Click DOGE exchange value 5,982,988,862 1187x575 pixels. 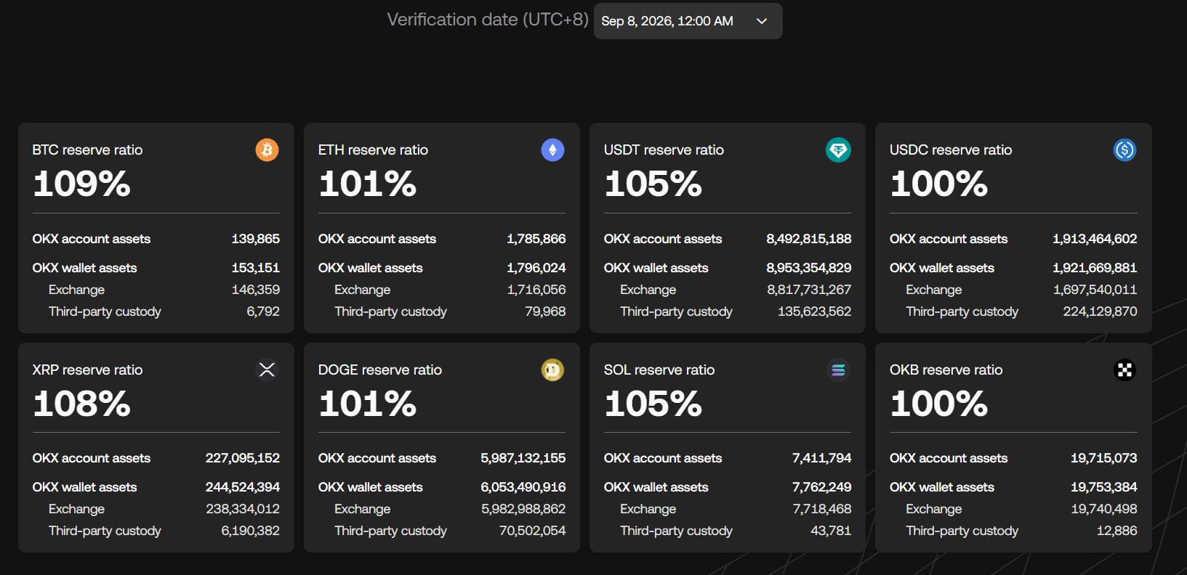523,509
